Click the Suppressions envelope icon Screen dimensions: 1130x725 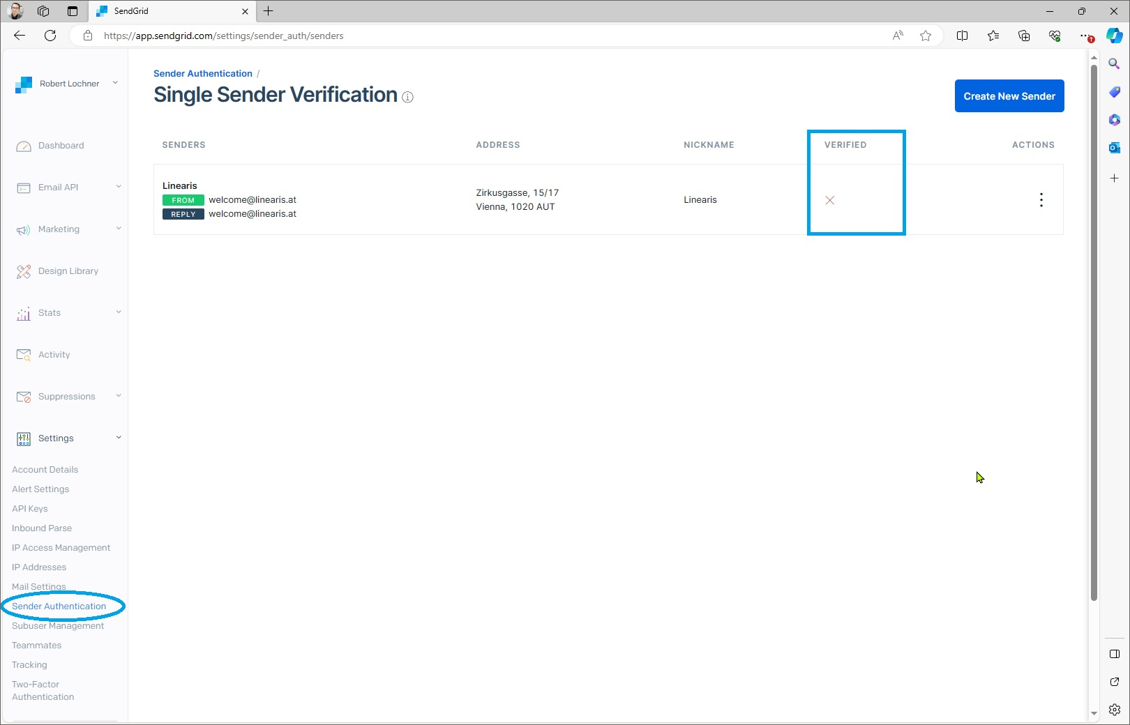(x=24, y=397)
